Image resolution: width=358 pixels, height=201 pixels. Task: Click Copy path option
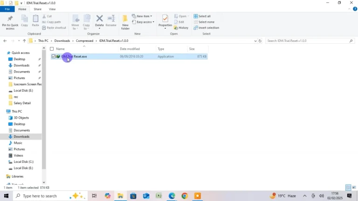pyautogui.click(x=52, y=22)
